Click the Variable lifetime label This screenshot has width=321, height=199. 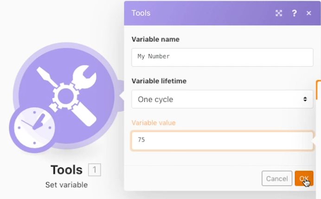point(159,81)
